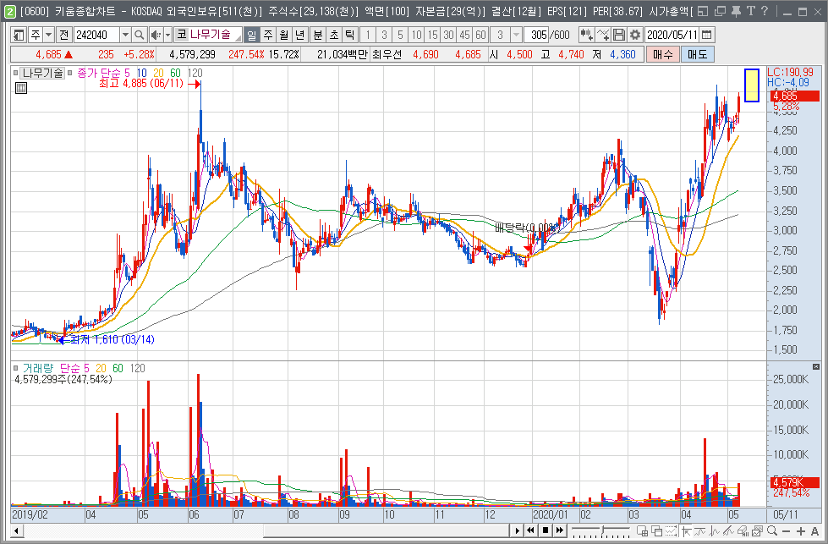This screenshot has height=544, width=828.
Task: Fast forward the chart replay
Action: pyautogui.click(x=560, y=530)
